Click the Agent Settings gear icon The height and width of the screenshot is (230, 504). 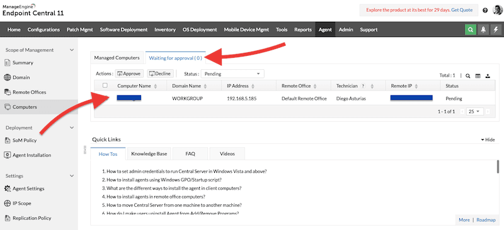point(8,189)
